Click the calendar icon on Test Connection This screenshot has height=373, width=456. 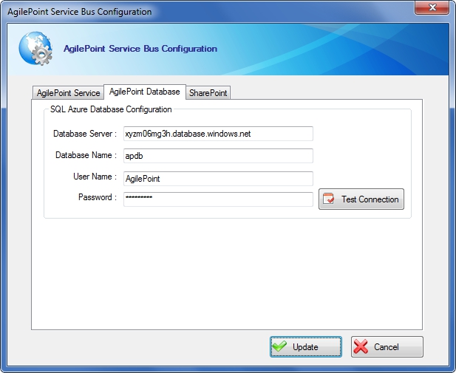329,199
